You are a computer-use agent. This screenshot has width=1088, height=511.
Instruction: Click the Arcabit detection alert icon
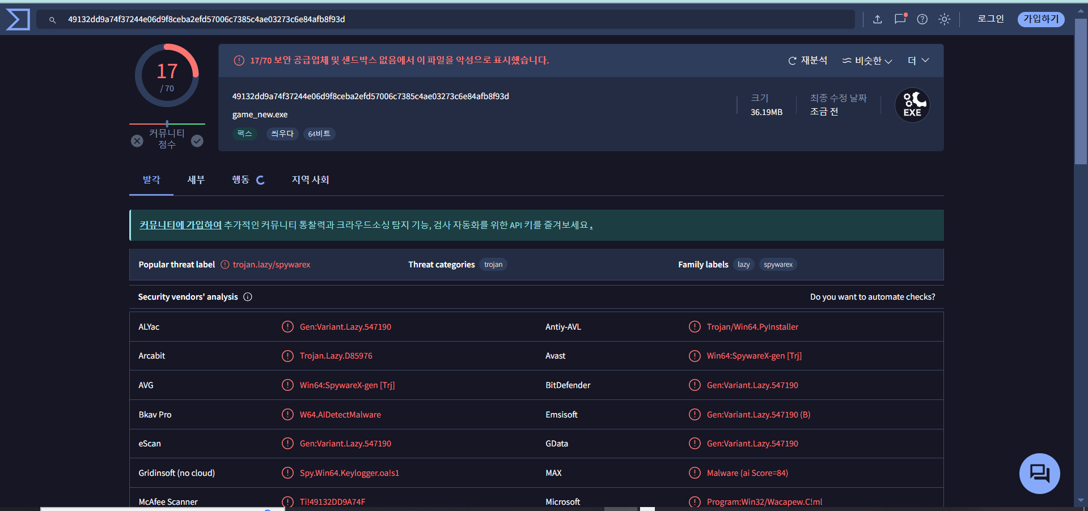click(287, 356)
